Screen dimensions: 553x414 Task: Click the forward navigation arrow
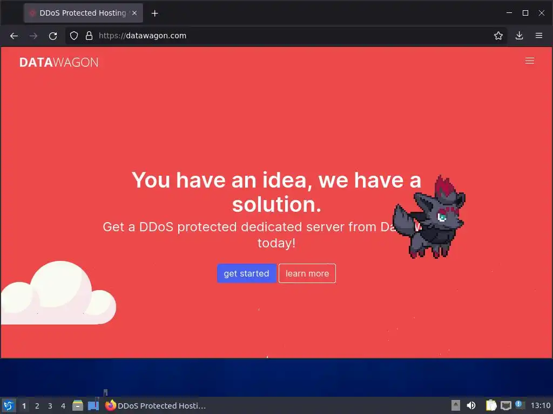[x=33, y=36]
